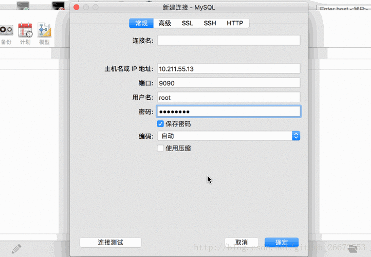Switch to the HTTP tab

[x=235, y=23]
